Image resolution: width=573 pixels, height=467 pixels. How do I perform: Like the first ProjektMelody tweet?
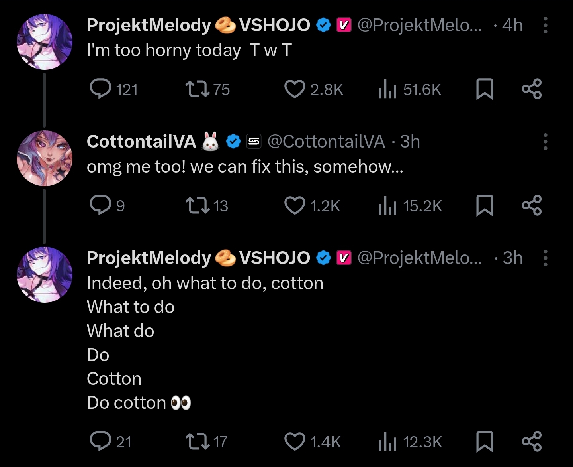click(x=295, y=89)
